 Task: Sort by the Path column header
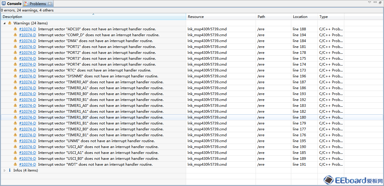[x=273, y=17]
